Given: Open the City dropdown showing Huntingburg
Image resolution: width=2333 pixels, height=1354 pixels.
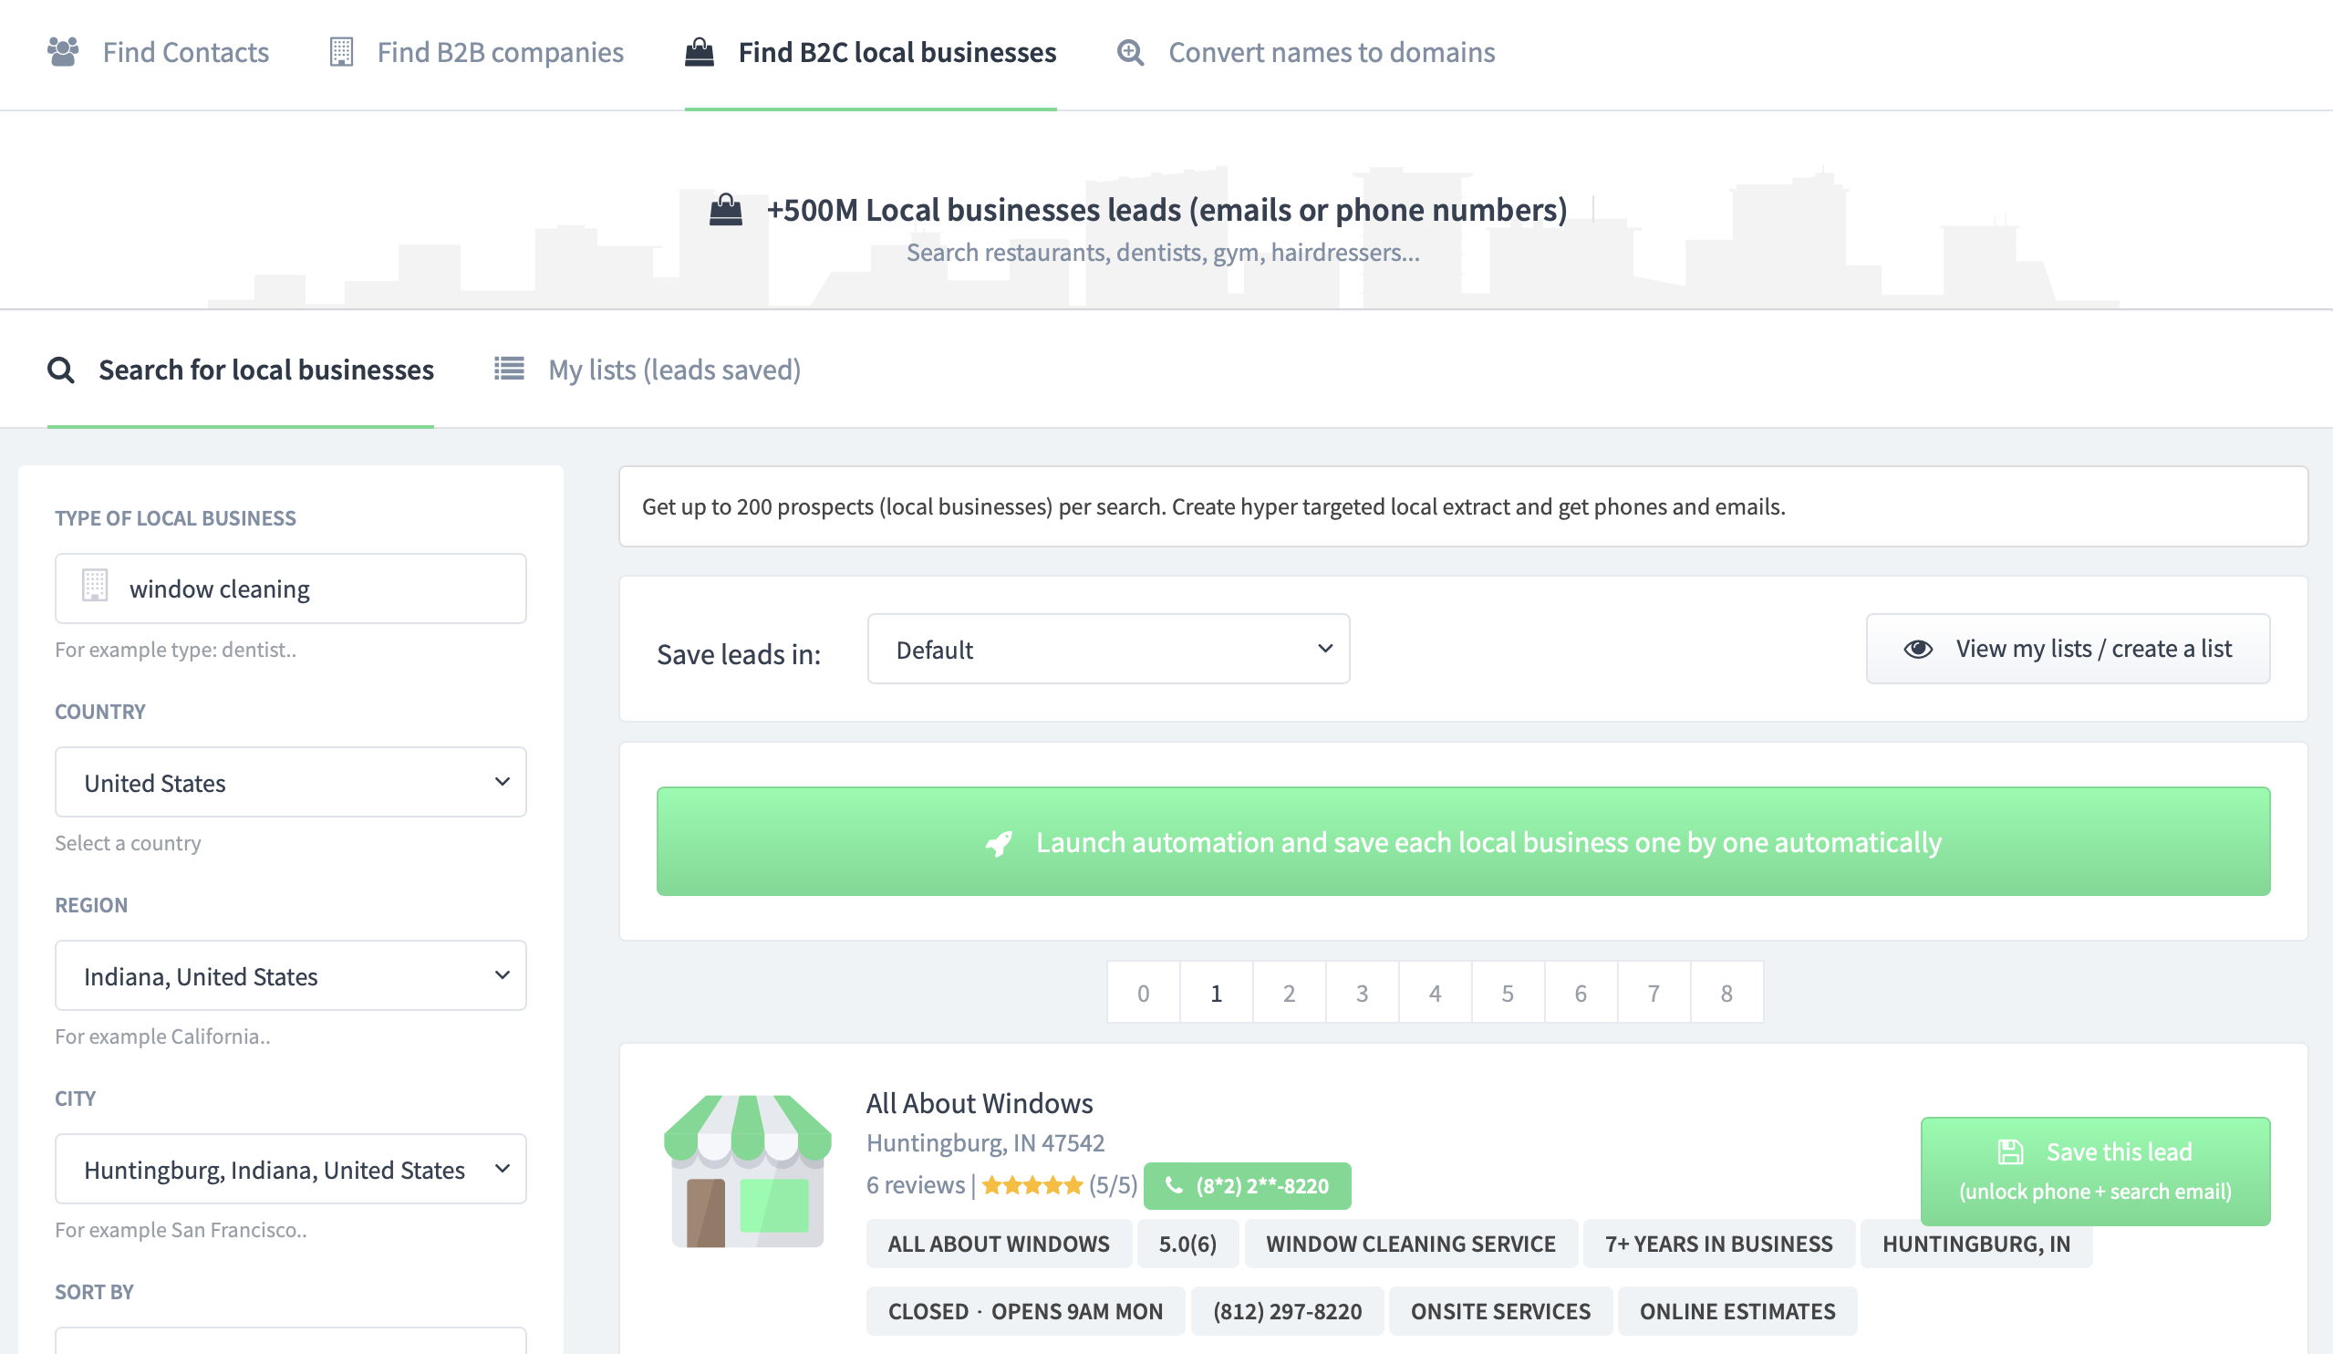Looking at the screenshot, I should click(x=291, y=1170).
